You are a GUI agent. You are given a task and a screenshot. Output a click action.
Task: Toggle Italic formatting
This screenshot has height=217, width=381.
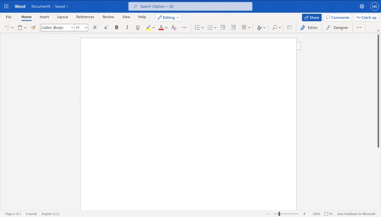click(x=127, y=28)
